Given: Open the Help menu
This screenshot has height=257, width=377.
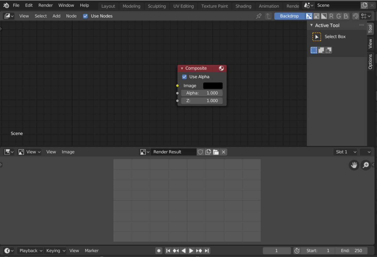Looking at the screenshot, I should coord(85,5).
